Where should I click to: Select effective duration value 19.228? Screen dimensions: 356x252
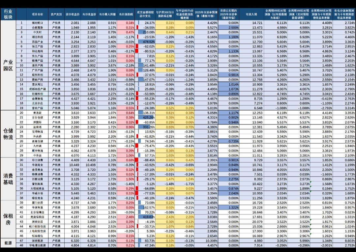point(251,207)
